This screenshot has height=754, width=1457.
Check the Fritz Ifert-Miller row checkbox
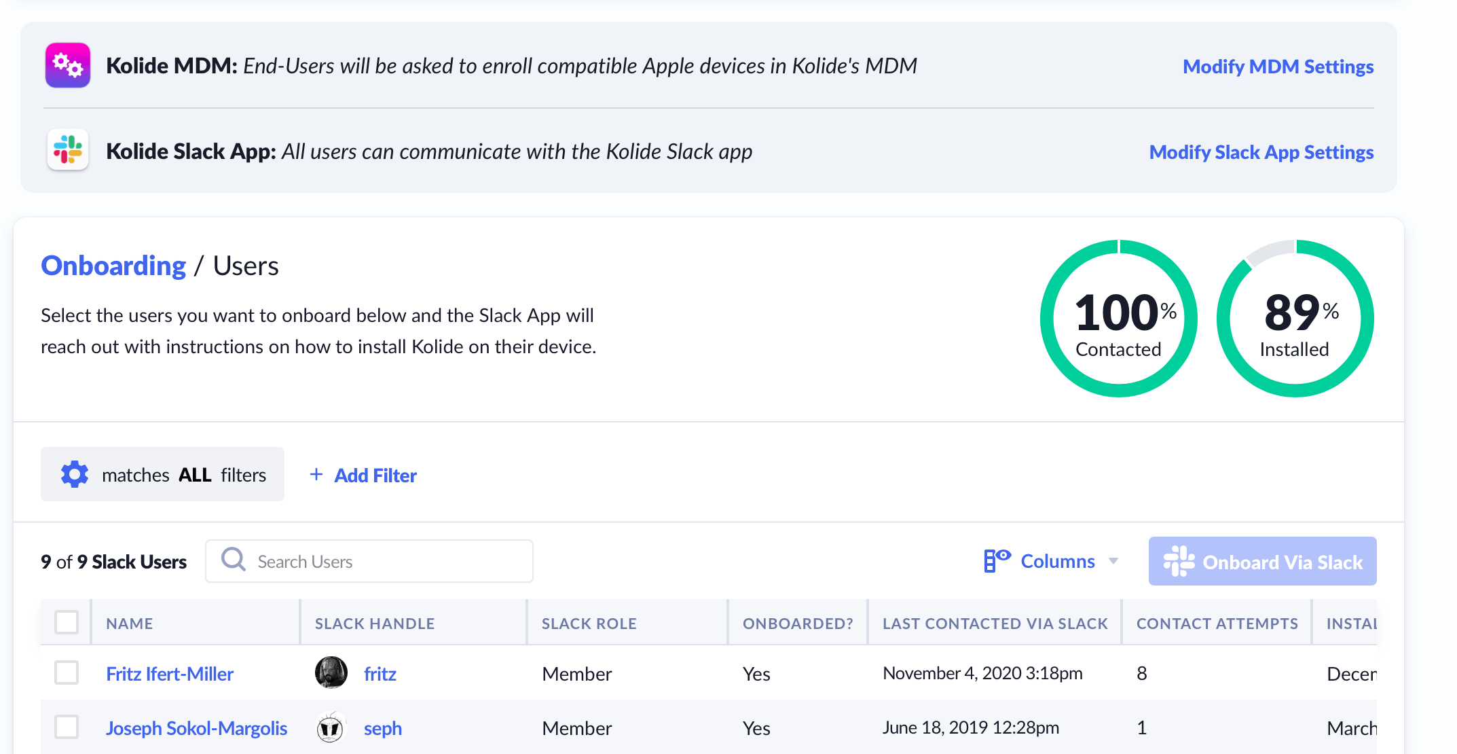tap(67, 672)
